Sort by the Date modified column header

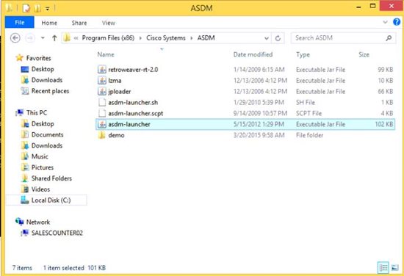[253, 54]
